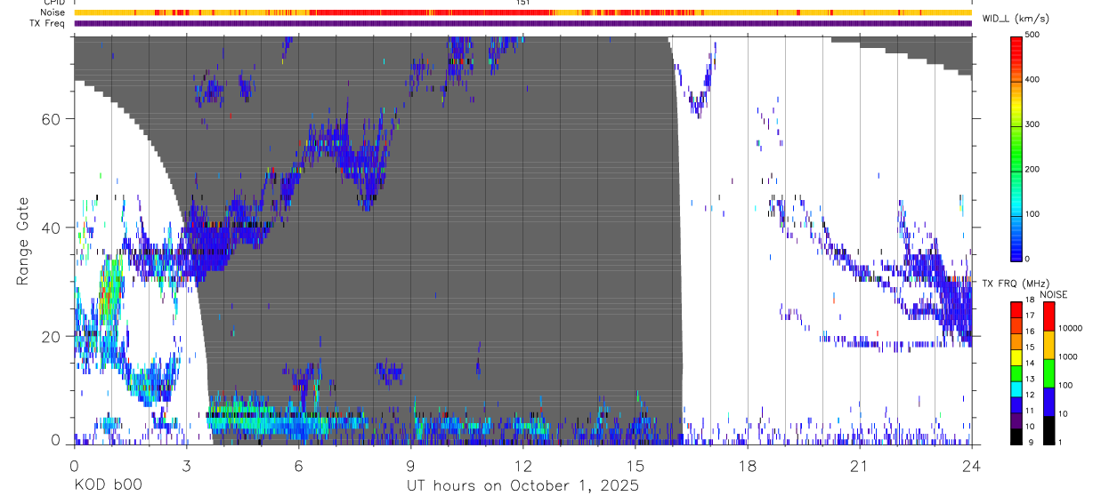Click the '18' UT hour tick label
This screenshot has height=504, width=1093.
point(747,466)
